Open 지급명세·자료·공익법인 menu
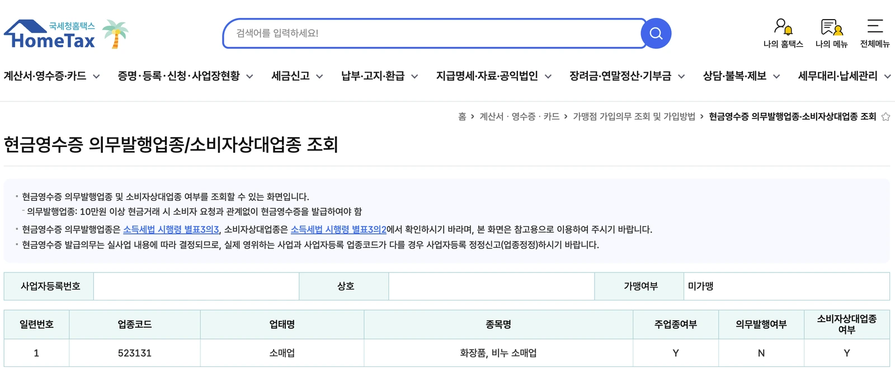The width and height of the screenshot is (895, 372). pos(487,76)
